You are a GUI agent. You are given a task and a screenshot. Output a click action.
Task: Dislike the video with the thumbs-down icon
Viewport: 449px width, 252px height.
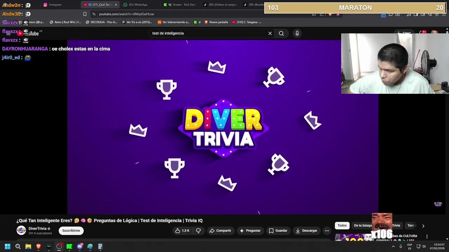[198, 231]
